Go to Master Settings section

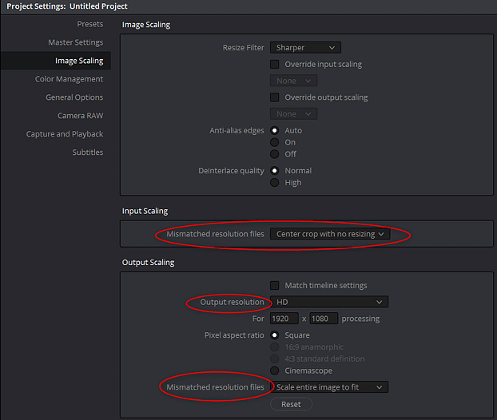[x=75, y=42]
